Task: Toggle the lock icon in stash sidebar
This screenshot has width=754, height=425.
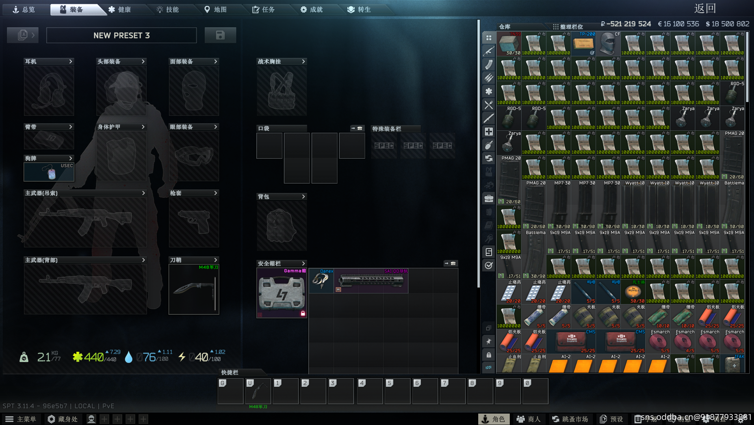Action: [488, 355]
